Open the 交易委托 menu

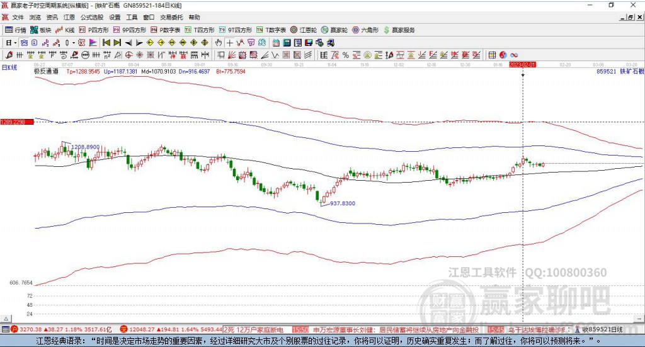[171, 17]
